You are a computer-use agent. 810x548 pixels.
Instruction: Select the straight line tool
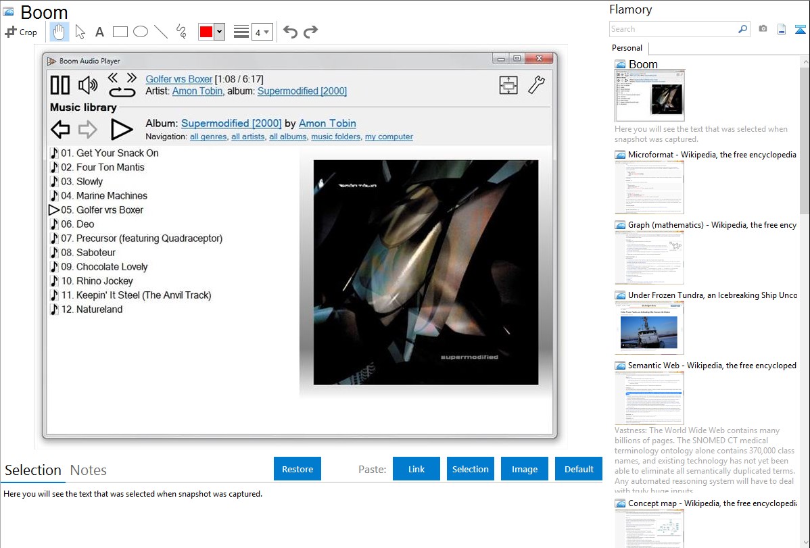(x=161, y=32)
